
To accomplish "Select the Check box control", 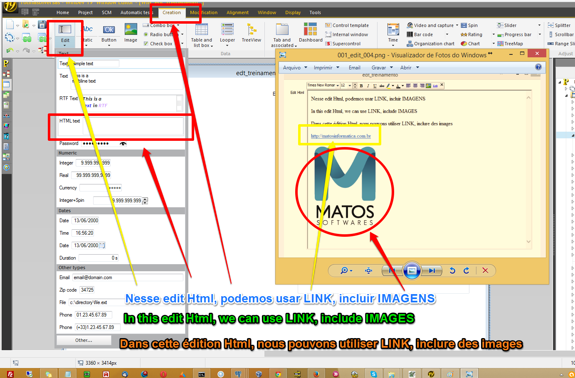I will [158, 44].
